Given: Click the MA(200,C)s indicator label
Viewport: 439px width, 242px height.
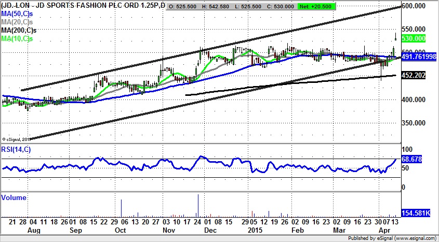Looking at the screenshot, I should [18, 31].
